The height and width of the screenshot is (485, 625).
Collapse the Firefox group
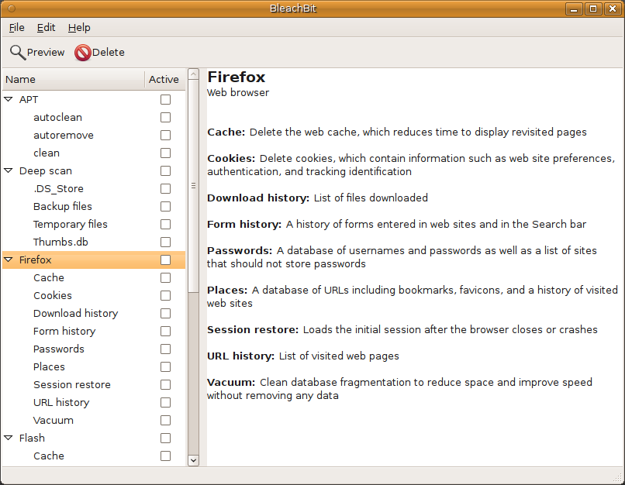coord(9,260)
